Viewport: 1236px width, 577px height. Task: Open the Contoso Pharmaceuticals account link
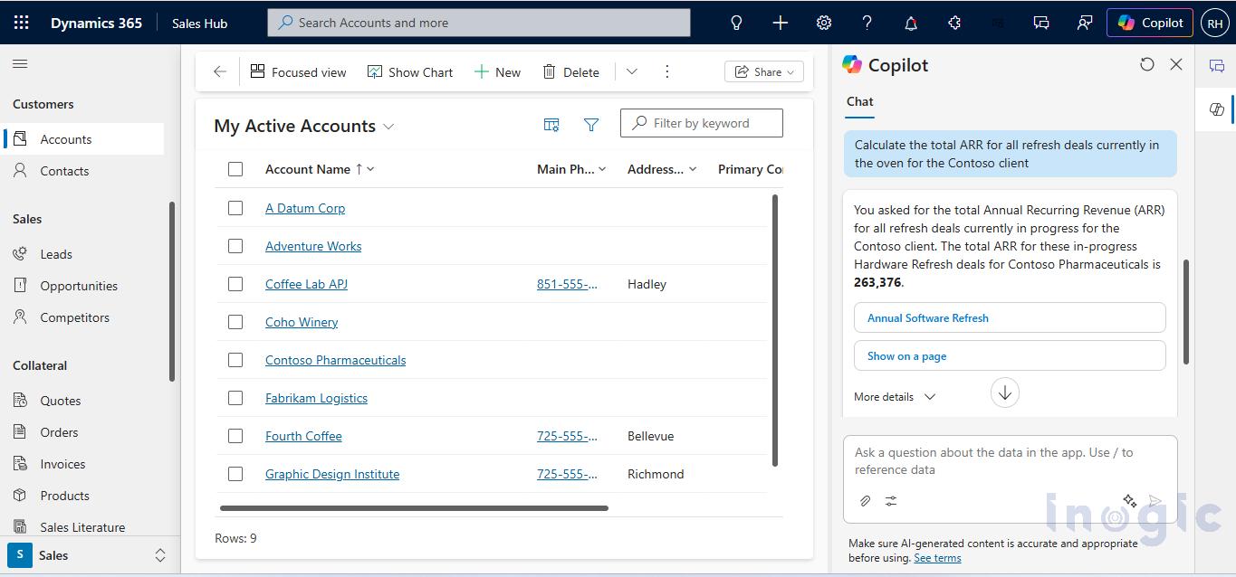coord(335,360)
